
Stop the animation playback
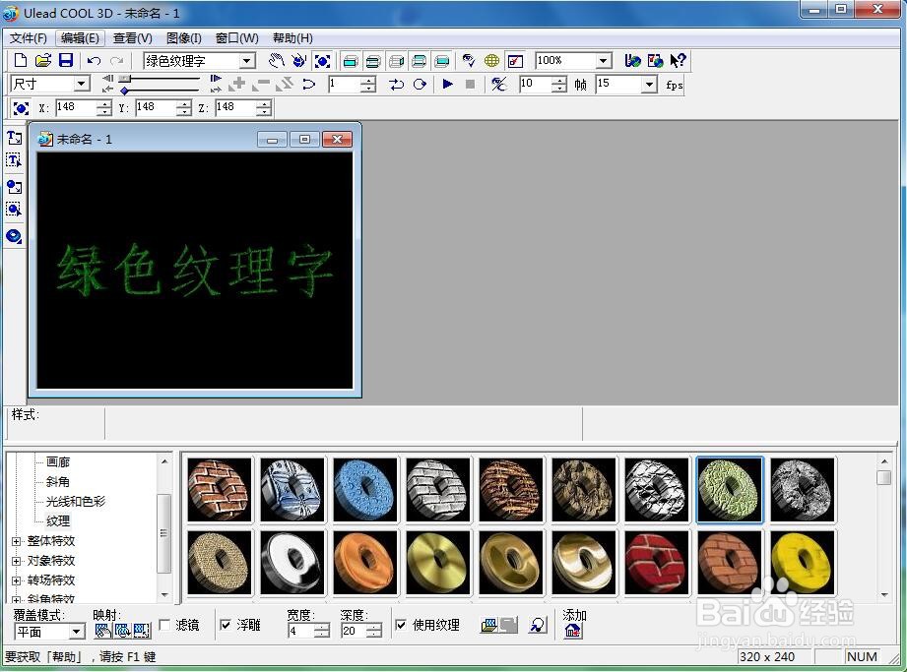471,84
